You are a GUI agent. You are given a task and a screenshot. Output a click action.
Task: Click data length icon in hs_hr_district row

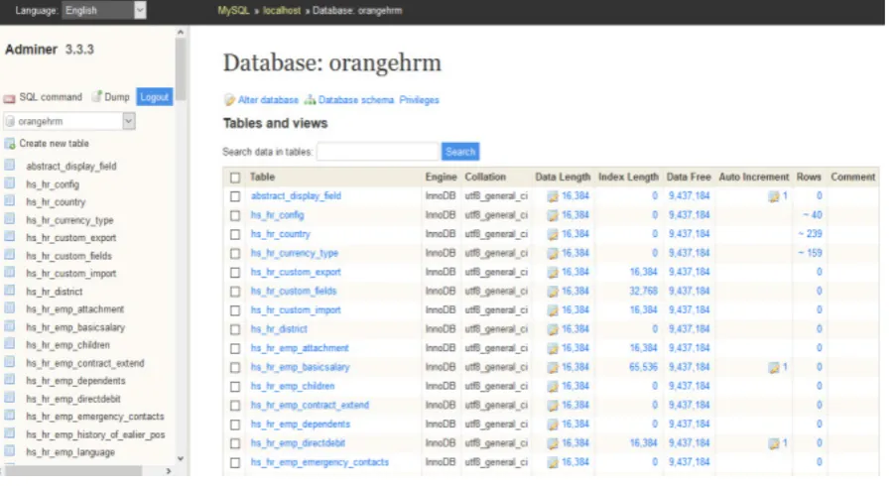553,329
